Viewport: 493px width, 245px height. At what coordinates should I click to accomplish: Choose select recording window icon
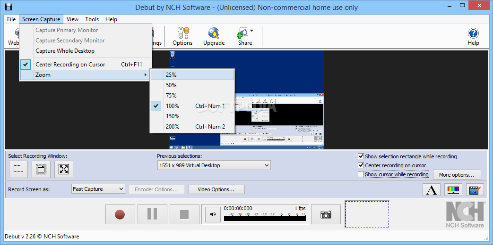41,169
